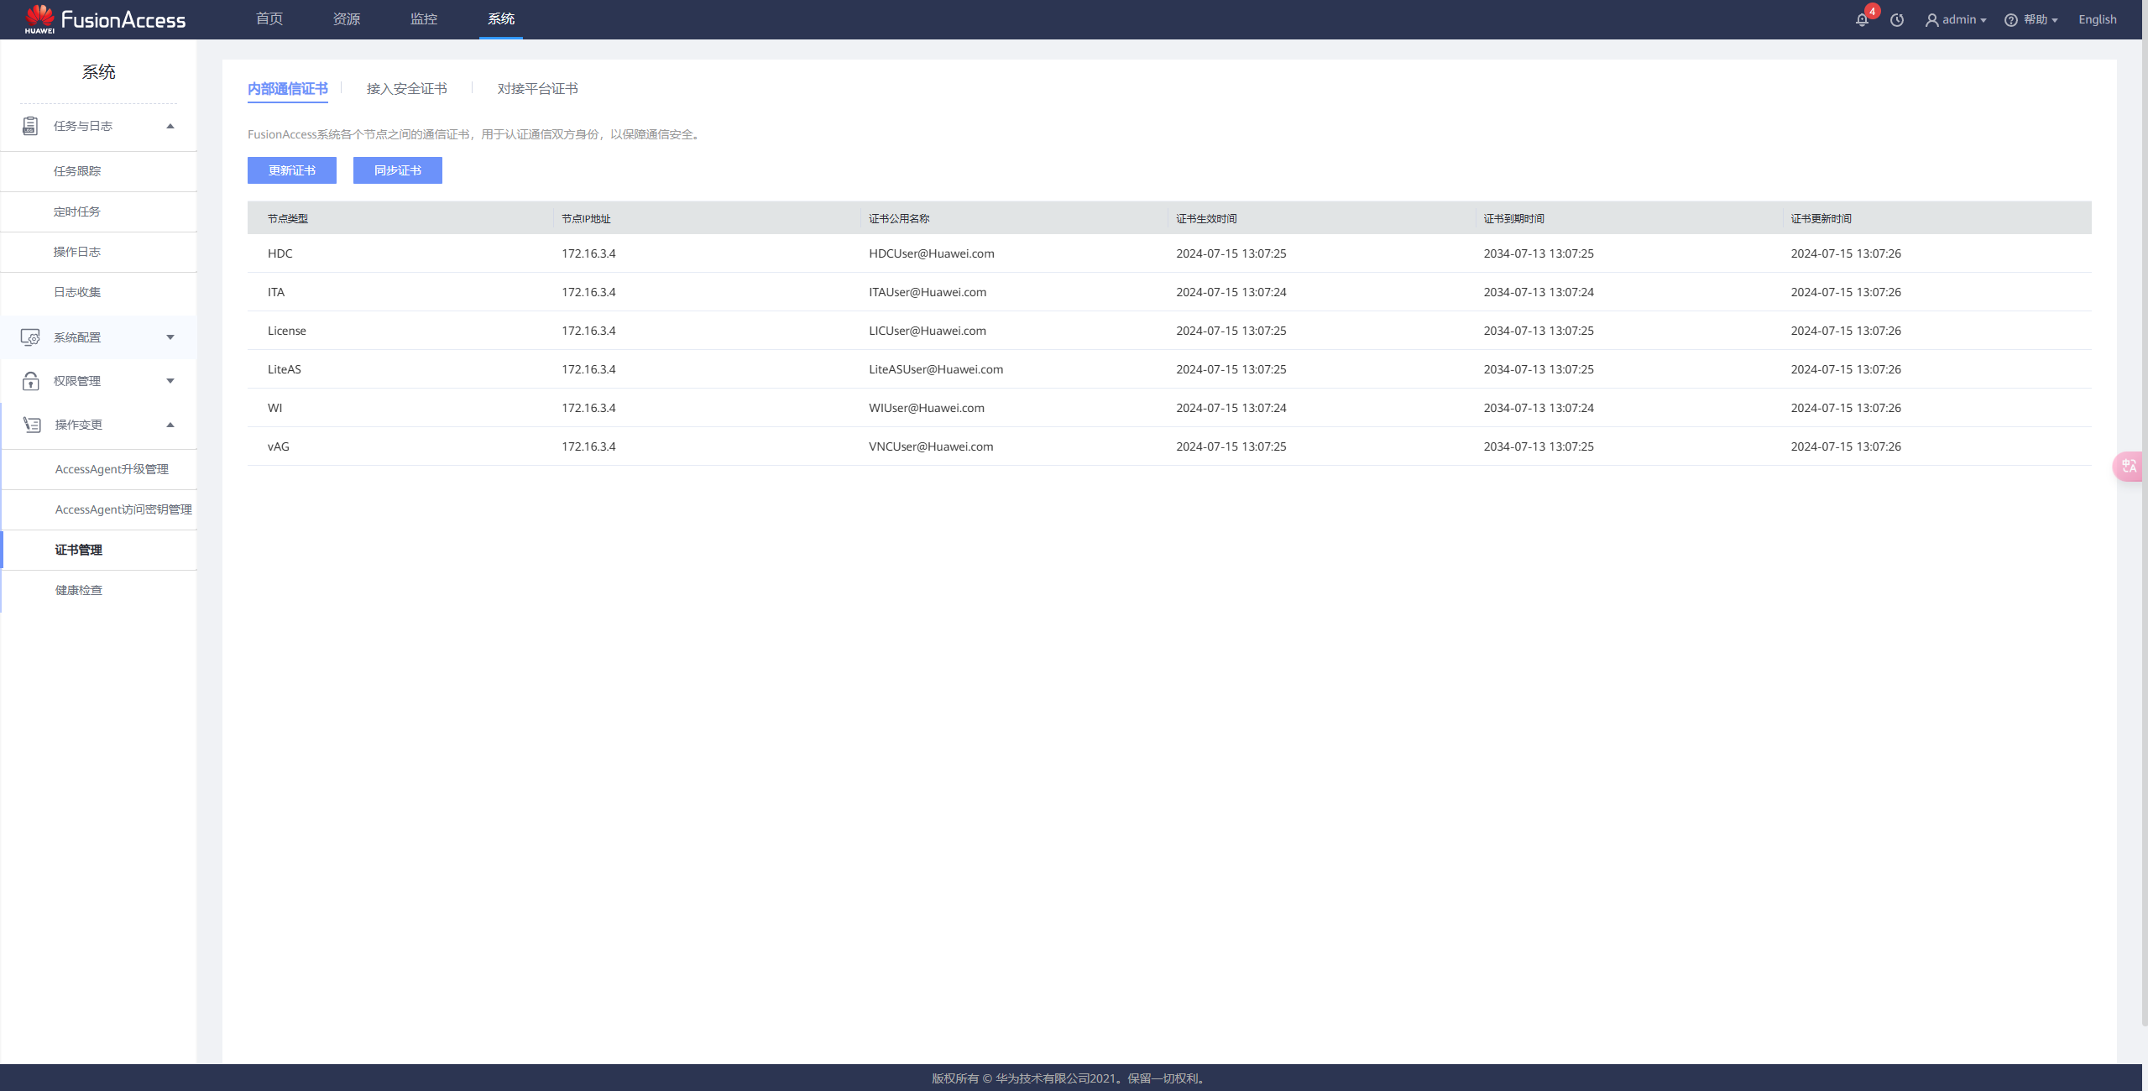
Task: Click the pink translate floating icon
Action: click(2129, 466)
